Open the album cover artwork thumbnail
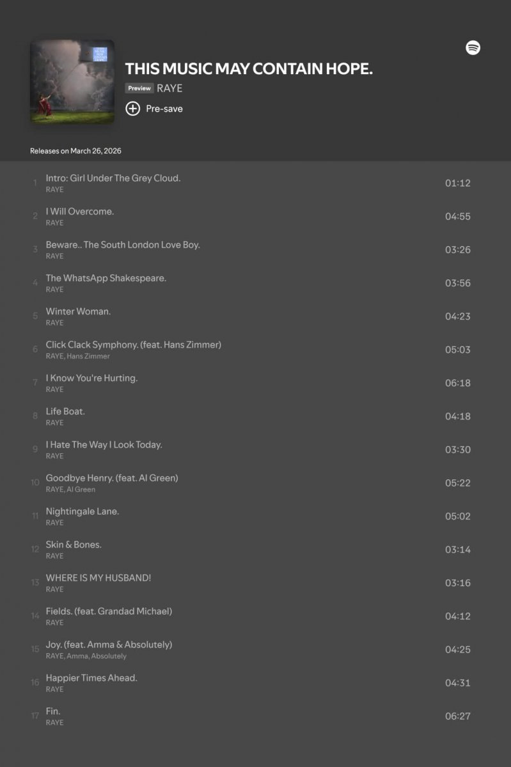This screenshot has height=767, width=511. coord(72,81)
